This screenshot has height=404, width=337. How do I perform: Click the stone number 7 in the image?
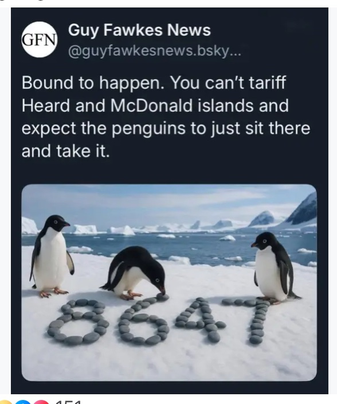pos(248,321)
